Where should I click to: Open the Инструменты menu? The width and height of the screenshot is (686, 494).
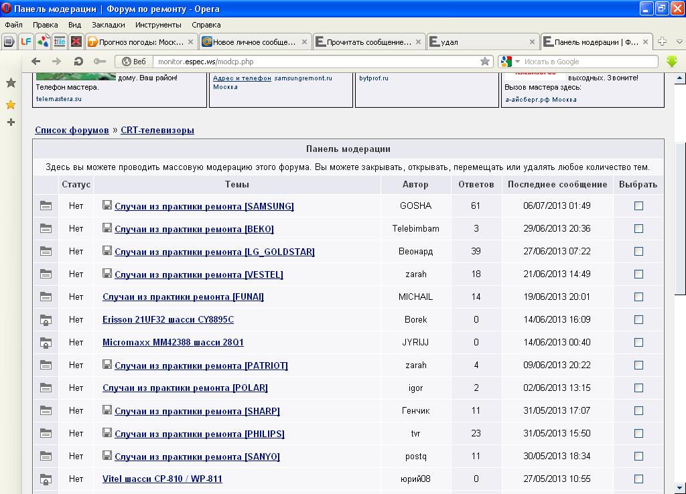coord(158,25)
